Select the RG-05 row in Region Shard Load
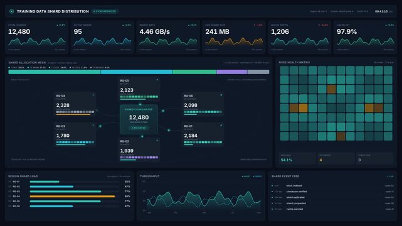 (x=70, y=201)
